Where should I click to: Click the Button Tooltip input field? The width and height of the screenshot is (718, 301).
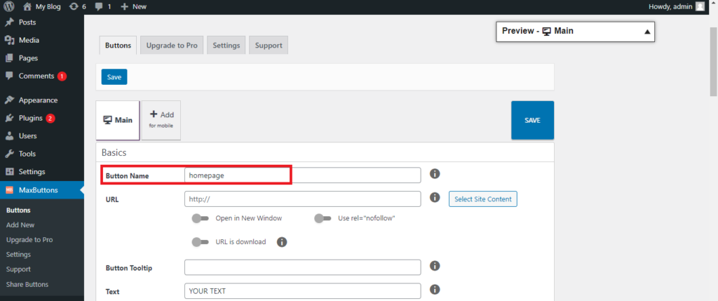tap(302, 267)
